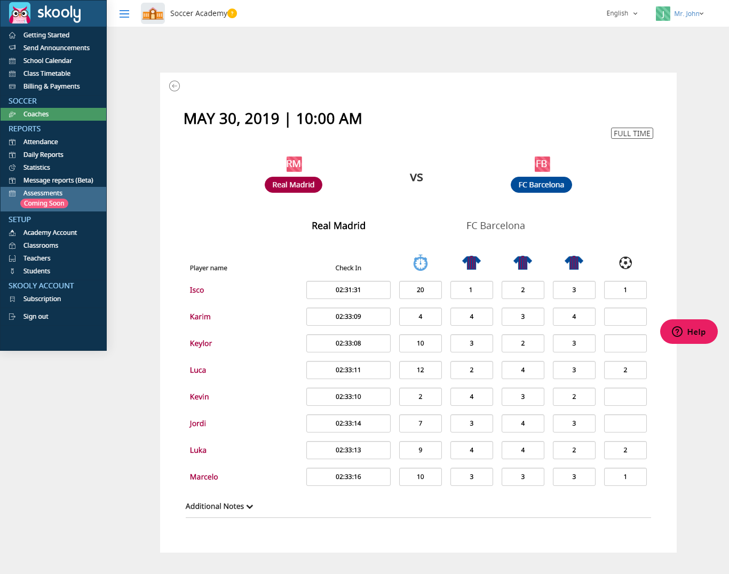Click the FB team logo
This screenshot has width=729, height=574.
(542, 164)
